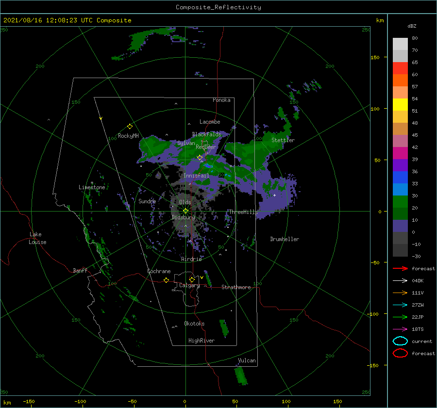This screenshot has height=408, width=437.
Task: Click the Lake Louise label
Action: (x=37, y=238)
